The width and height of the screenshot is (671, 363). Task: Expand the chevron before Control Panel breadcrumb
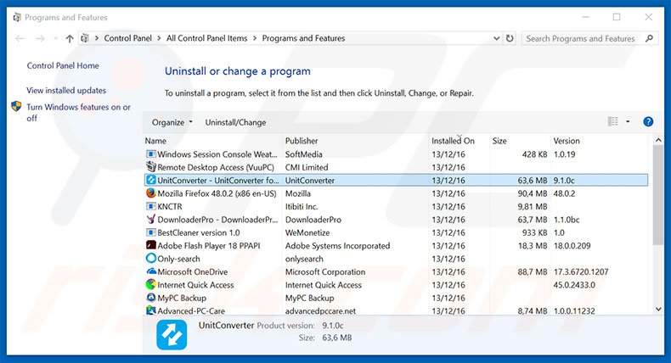pos(97,38)
